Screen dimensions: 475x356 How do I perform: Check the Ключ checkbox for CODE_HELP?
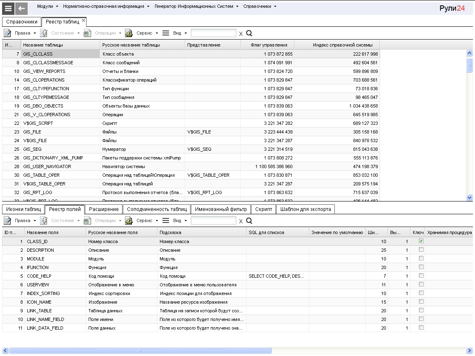421,276
